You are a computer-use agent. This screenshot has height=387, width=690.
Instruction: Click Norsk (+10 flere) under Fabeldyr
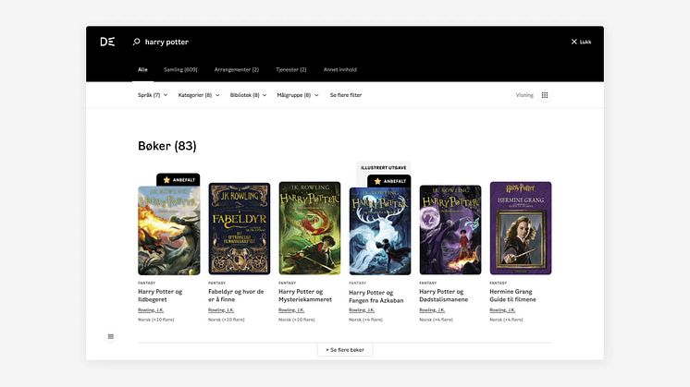coord(227,320)
